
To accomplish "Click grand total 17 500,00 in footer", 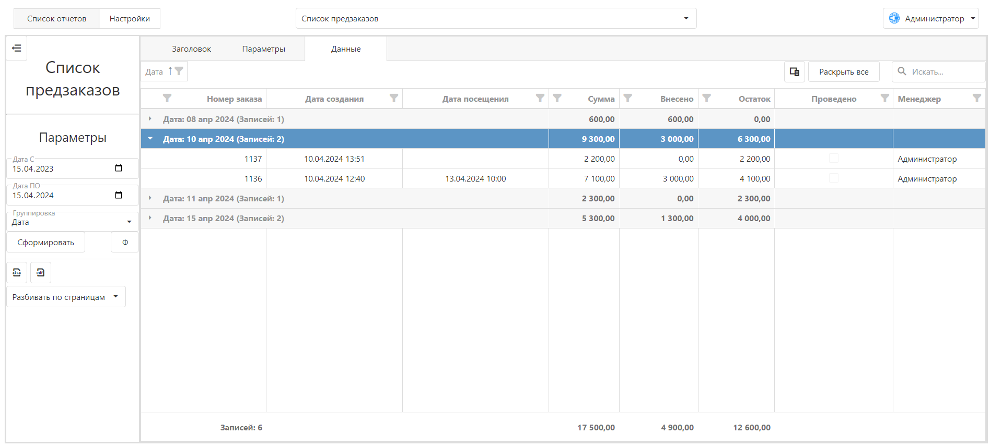I will [596, 427].
